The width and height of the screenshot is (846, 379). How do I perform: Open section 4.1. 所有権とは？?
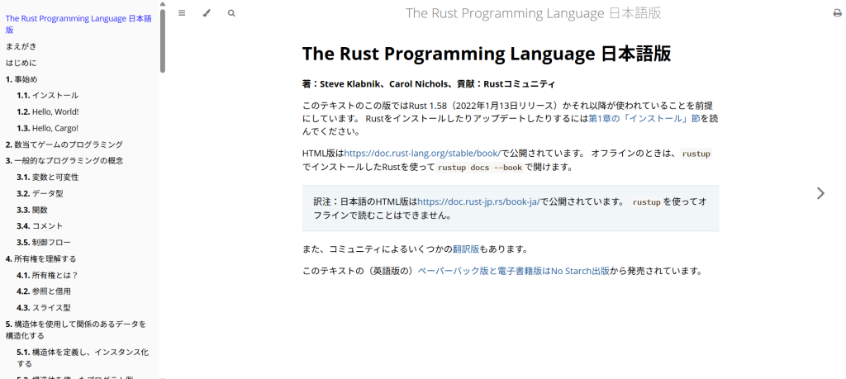pos(48,275)
